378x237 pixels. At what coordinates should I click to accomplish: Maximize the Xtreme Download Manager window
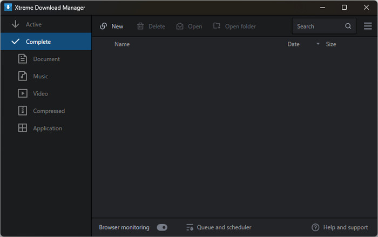point(345,8)
